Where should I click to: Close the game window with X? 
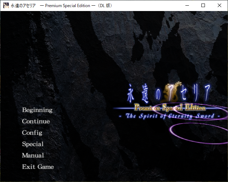(219, 5)
